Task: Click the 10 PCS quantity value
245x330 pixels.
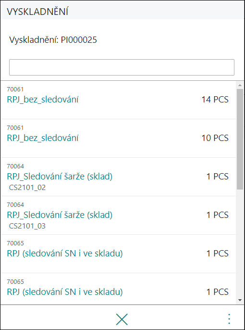Action: pos(215,138)
